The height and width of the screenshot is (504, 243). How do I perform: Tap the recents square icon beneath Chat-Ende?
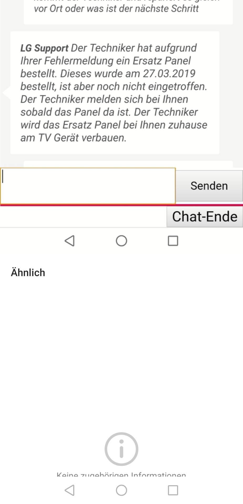coord(173,240)
